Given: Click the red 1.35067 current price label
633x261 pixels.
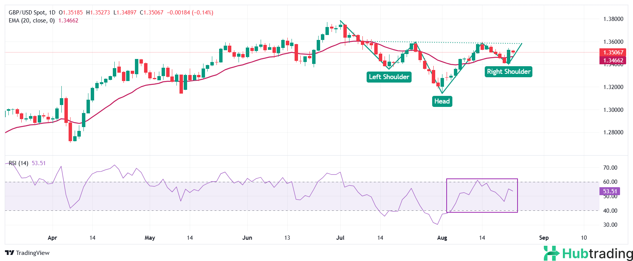Looking at the screenshot, I should coord(613,53).
